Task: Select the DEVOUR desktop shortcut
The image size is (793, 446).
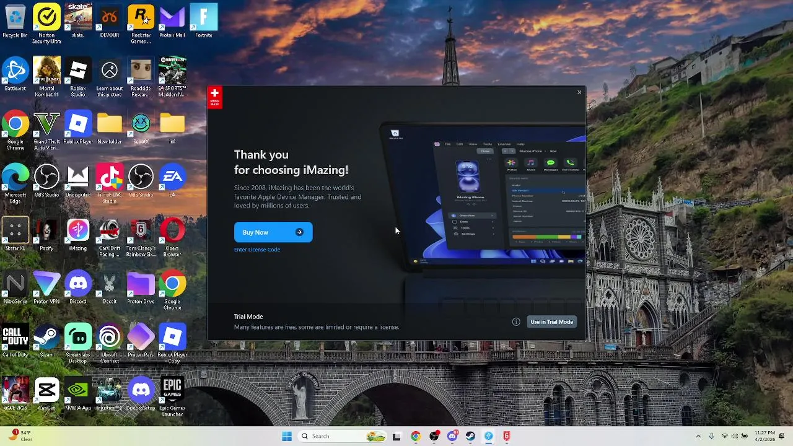Action: 110,22
